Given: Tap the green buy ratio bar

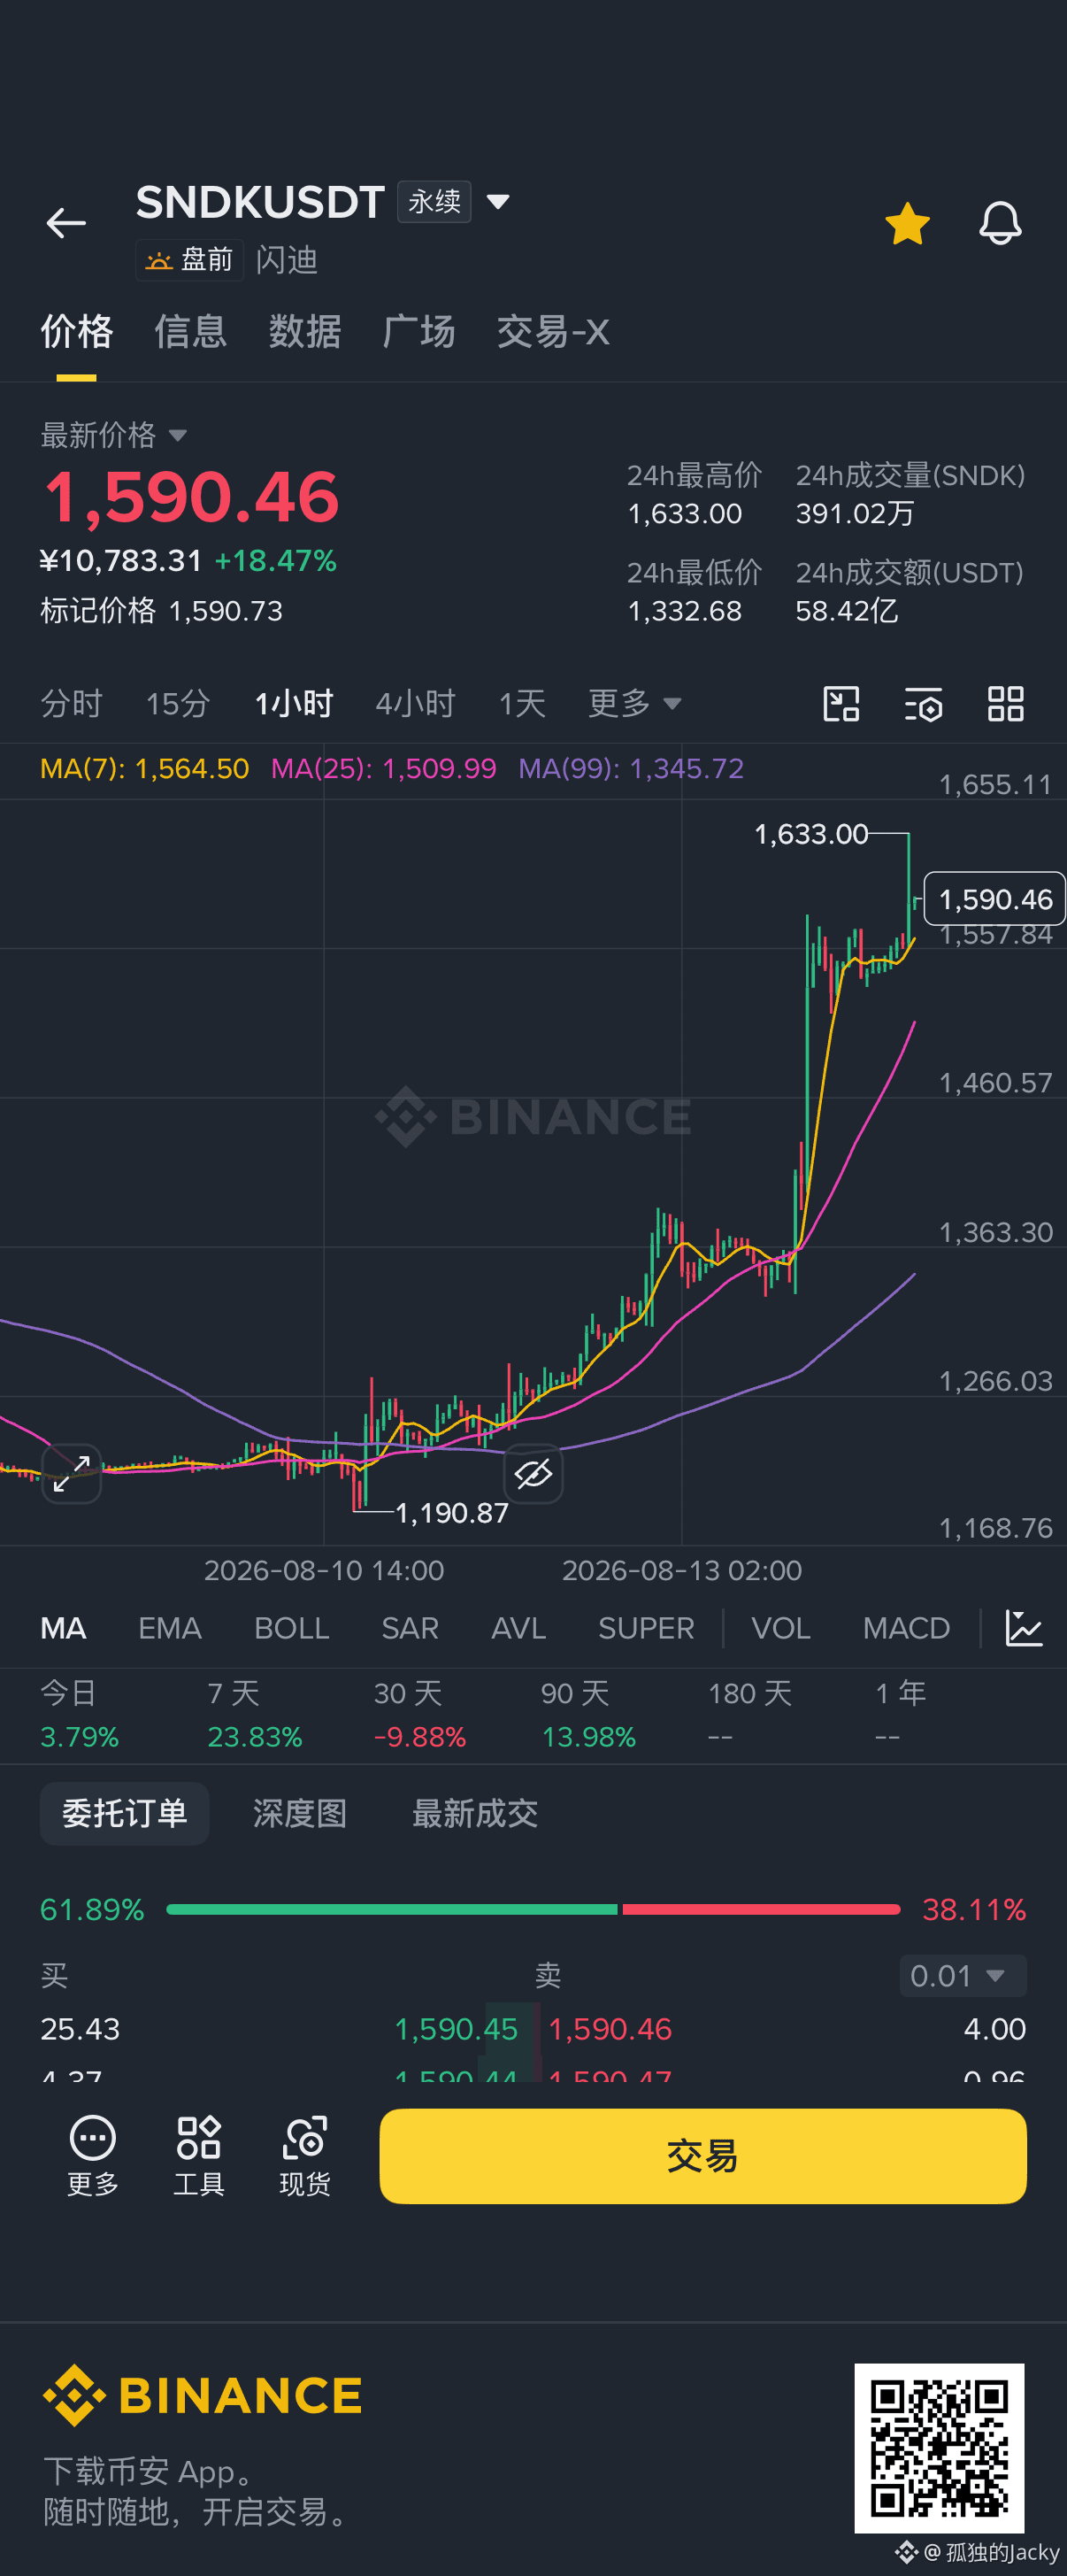Looking at the screenshot, I should point(392,1909).
